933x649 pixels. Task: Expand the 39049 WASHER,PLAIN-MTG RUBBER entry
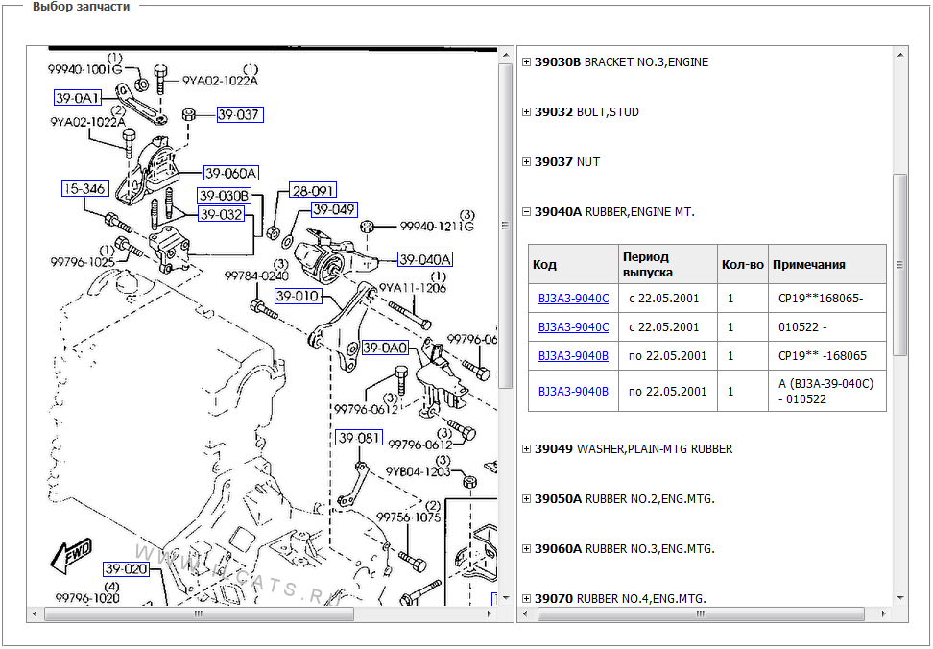coord(526,449)
